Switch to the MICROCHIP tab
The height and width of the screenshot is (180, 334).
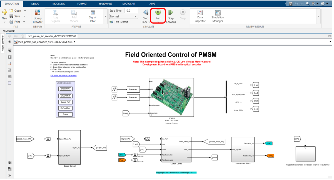click(x=129, y=4)
